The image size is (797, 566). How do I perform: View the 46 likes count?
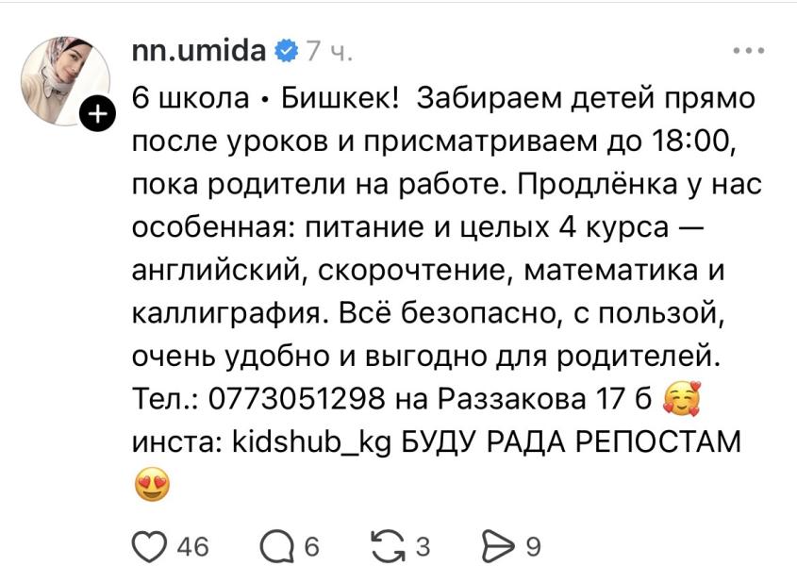click(193, 546)
